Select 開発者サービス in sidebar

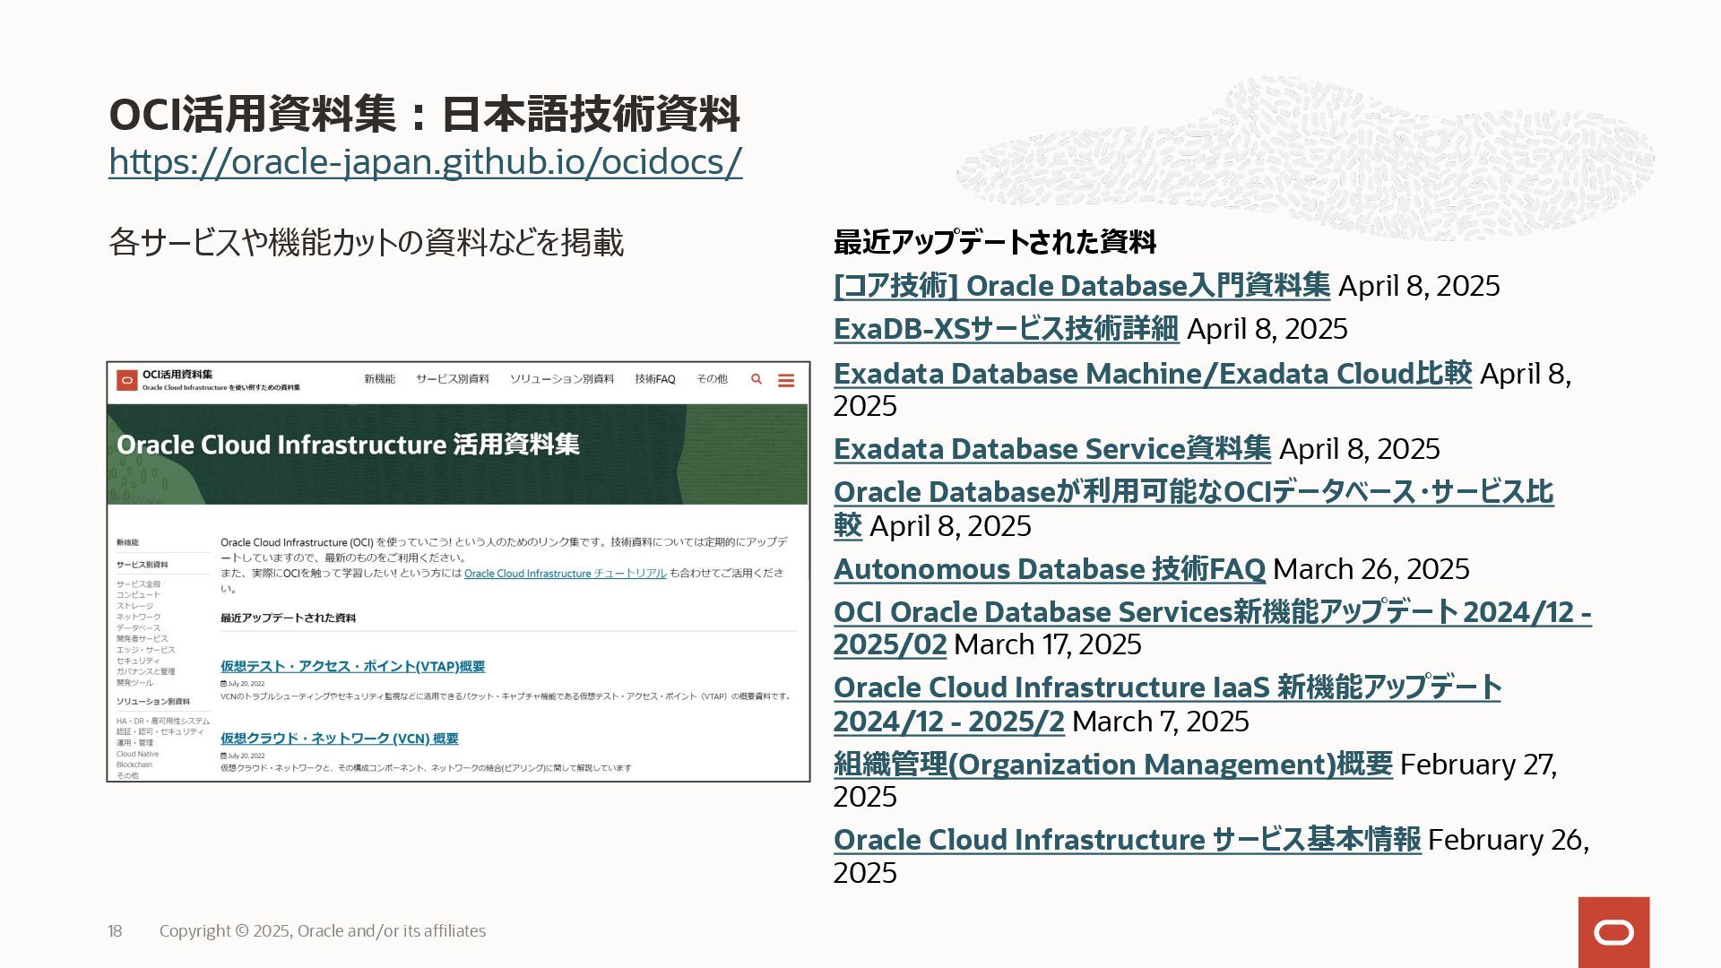click(x=142, y=638)
